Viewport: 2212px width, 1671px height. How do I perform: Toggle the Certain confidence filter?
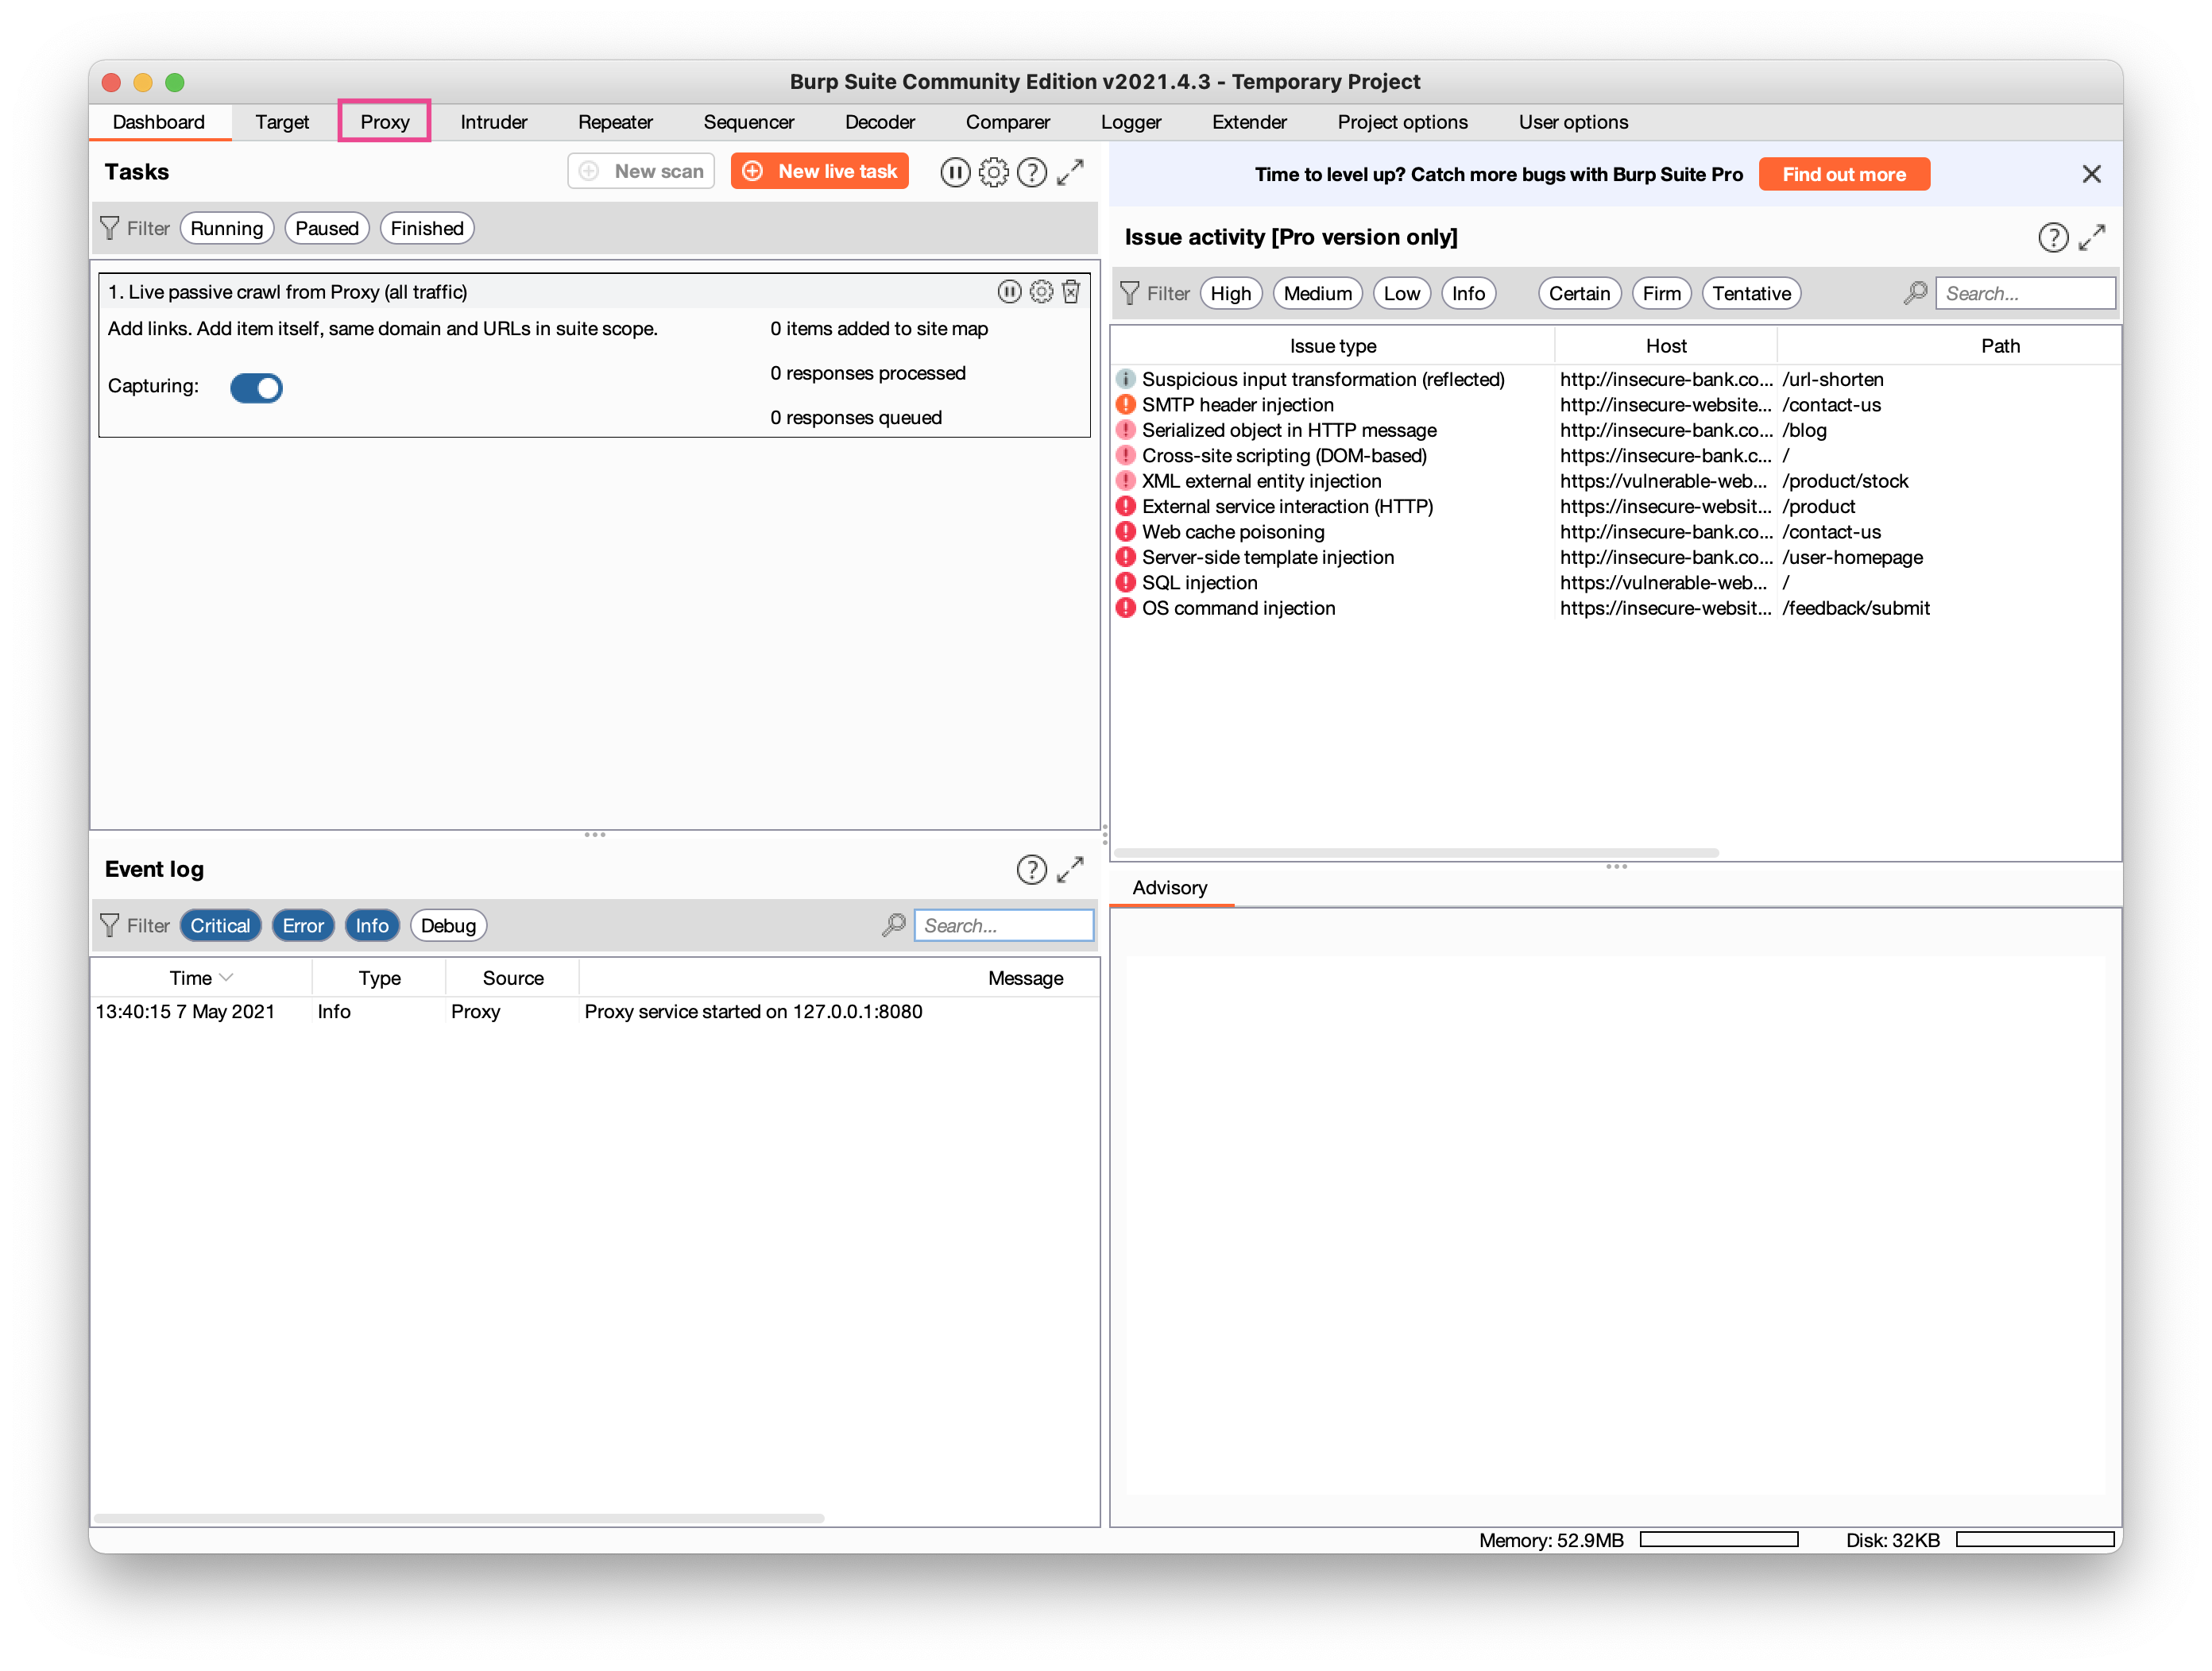(1579, 294)
